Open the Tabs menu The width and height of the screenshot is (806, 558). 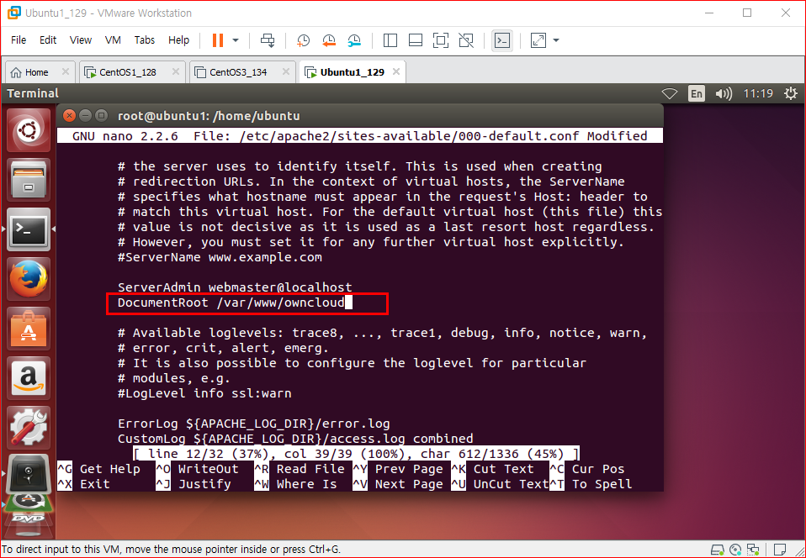[145, 40]
